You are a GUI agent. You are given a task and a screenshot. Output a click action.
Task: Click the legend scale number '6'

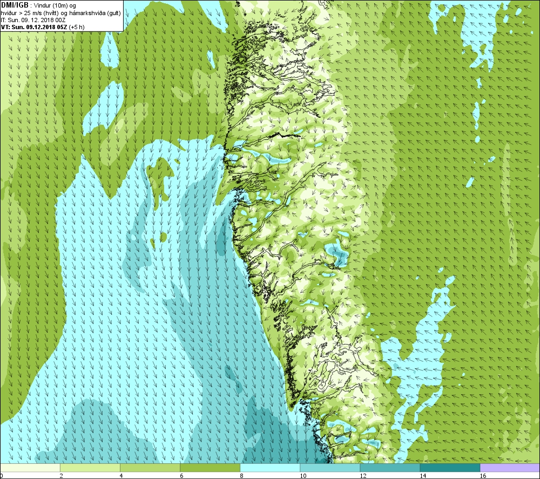pyautogui.click(x=181, y=476)
